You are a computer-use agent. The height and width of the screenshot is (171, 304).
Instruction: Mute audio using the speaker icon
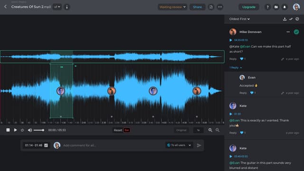[30, 130]
